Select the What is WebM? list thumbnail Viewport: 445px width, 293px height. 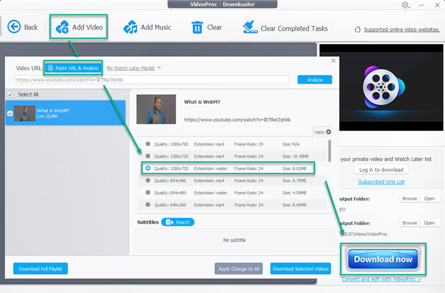pos(24,113)
